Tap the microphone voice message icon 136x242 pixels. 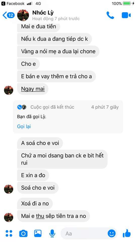click(52, 233)
